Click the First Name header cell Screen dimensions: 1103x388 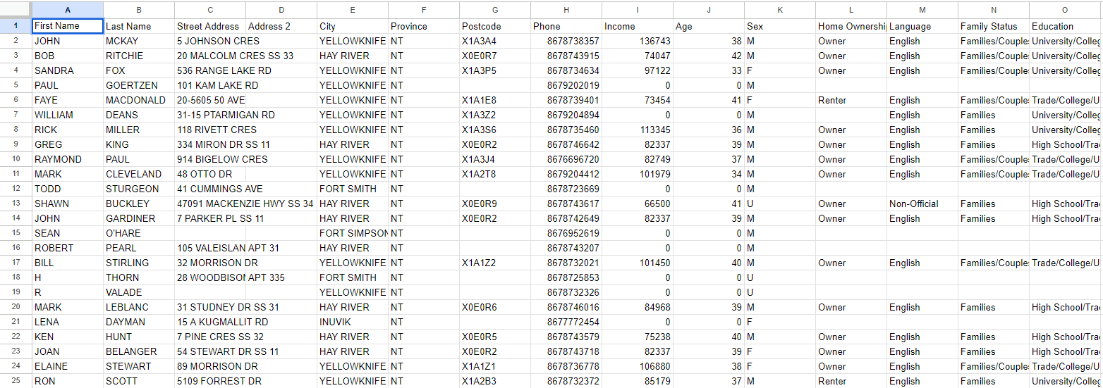pyautogui.click(x=68, y=26)
